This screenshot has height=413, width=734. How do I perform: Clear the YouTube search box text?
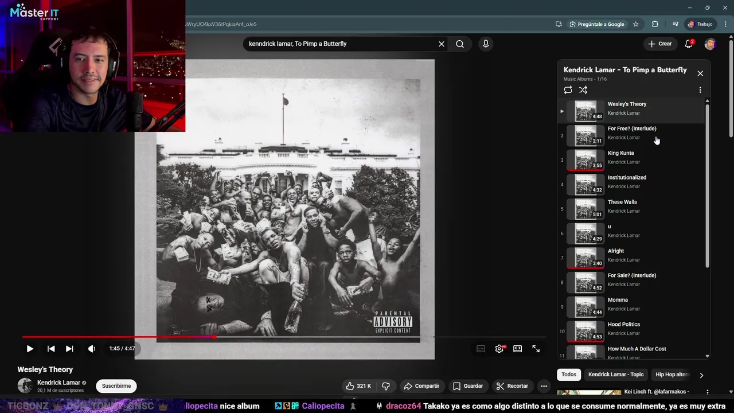coord(442,44)
